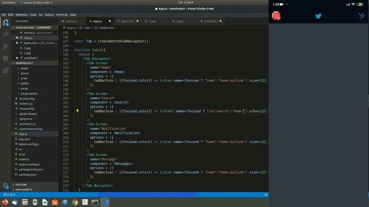Screen dimensions: 369x207
Task: Open Home.js in Open Editors list
Action: click(x=35, y=33)
